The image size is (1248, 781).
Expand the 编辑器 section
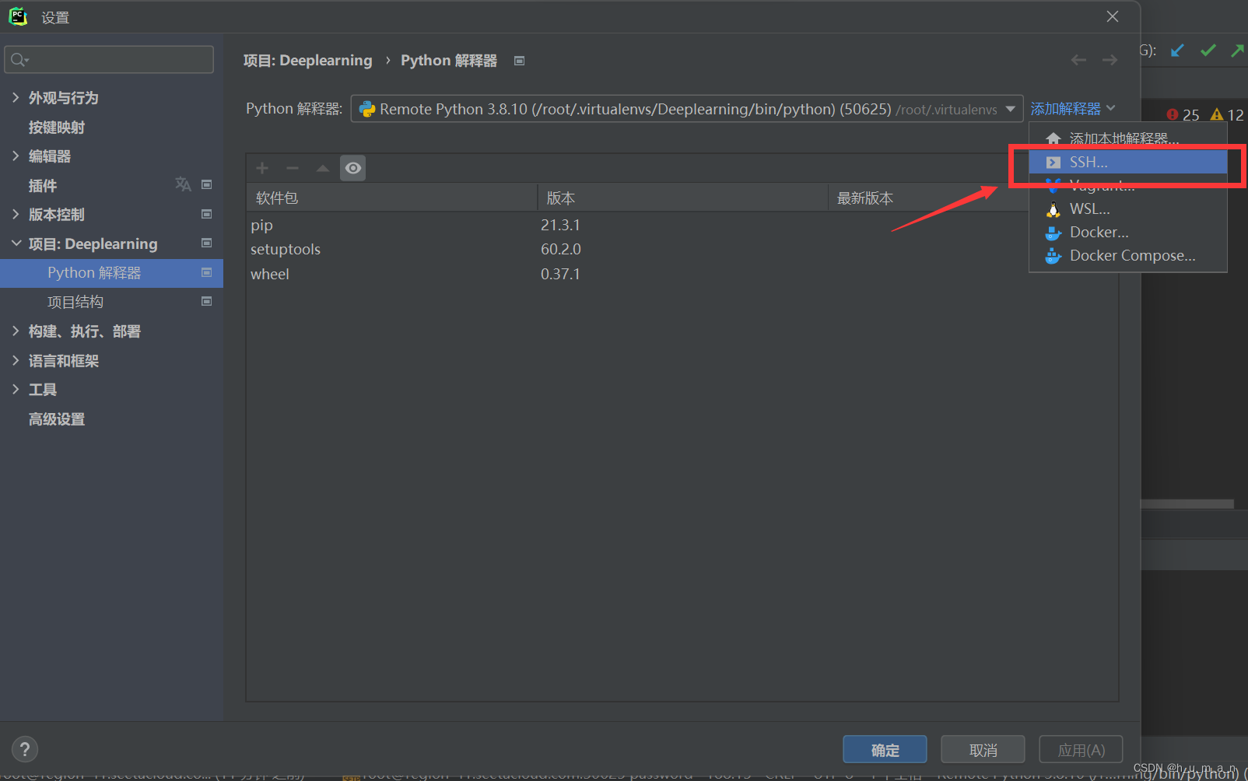point(16,156)
